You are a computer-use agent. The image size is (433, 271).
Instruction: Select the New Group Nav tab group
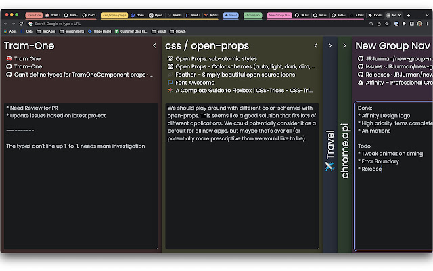280,14
